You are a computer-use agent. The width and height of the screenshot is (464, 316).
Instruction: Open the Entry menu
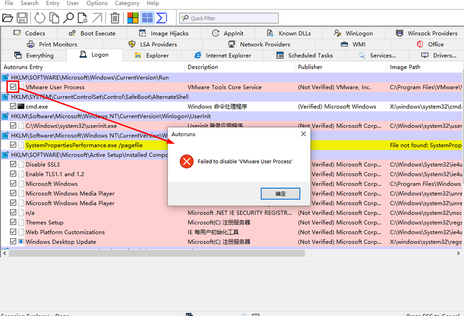point(52,3)
